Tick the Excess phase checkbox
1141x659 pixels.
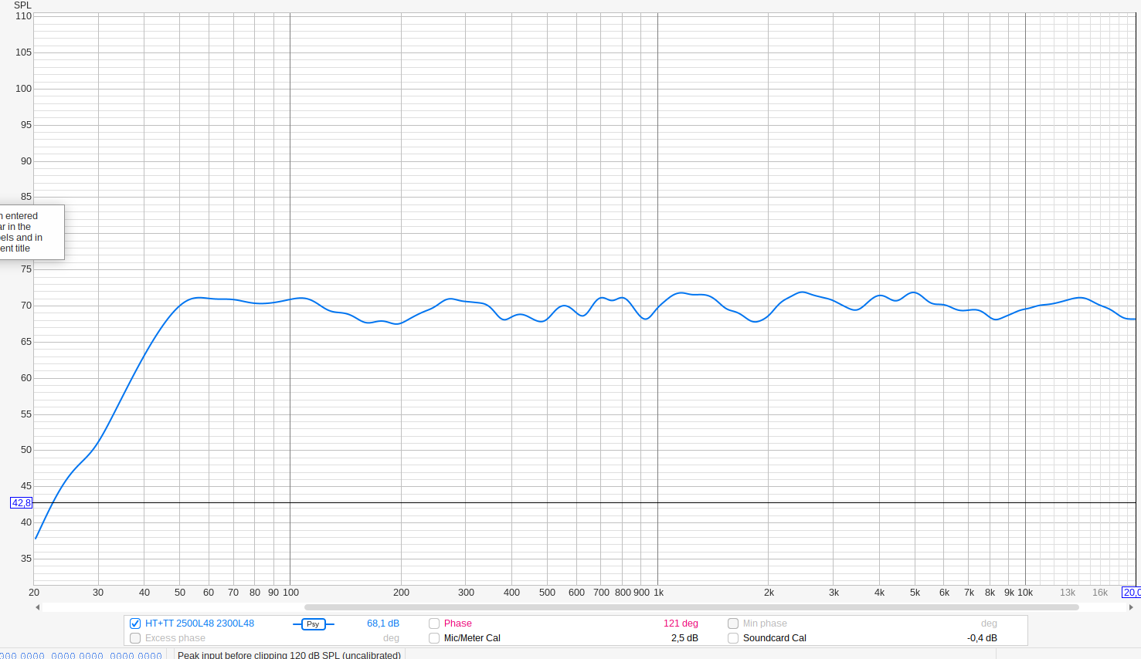[x=135, y=638]
